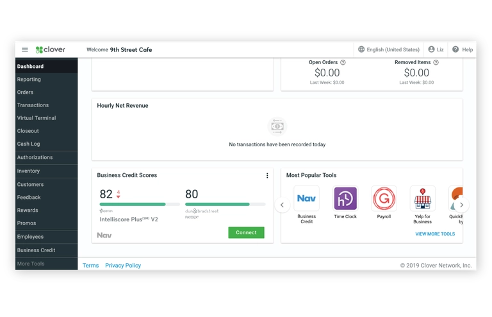Select the Yelp for Business icon

(x=422, y=199)
